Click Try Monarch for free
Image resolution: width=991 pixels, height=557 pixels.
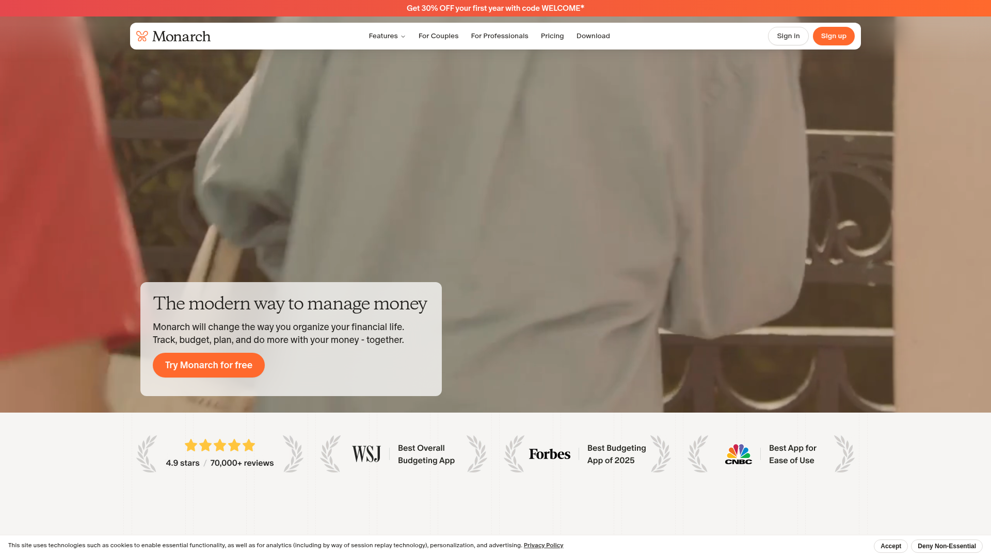[209, 365]
